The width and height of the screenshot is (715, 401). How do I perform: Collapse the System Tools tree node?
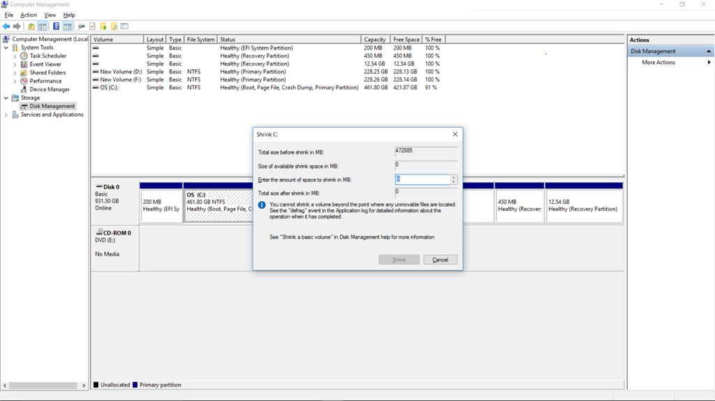(x=6, y=48)
